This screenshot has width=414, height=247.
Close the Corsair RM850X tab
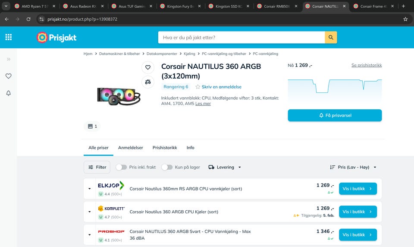pyautogui.click(x=296, y=6)
